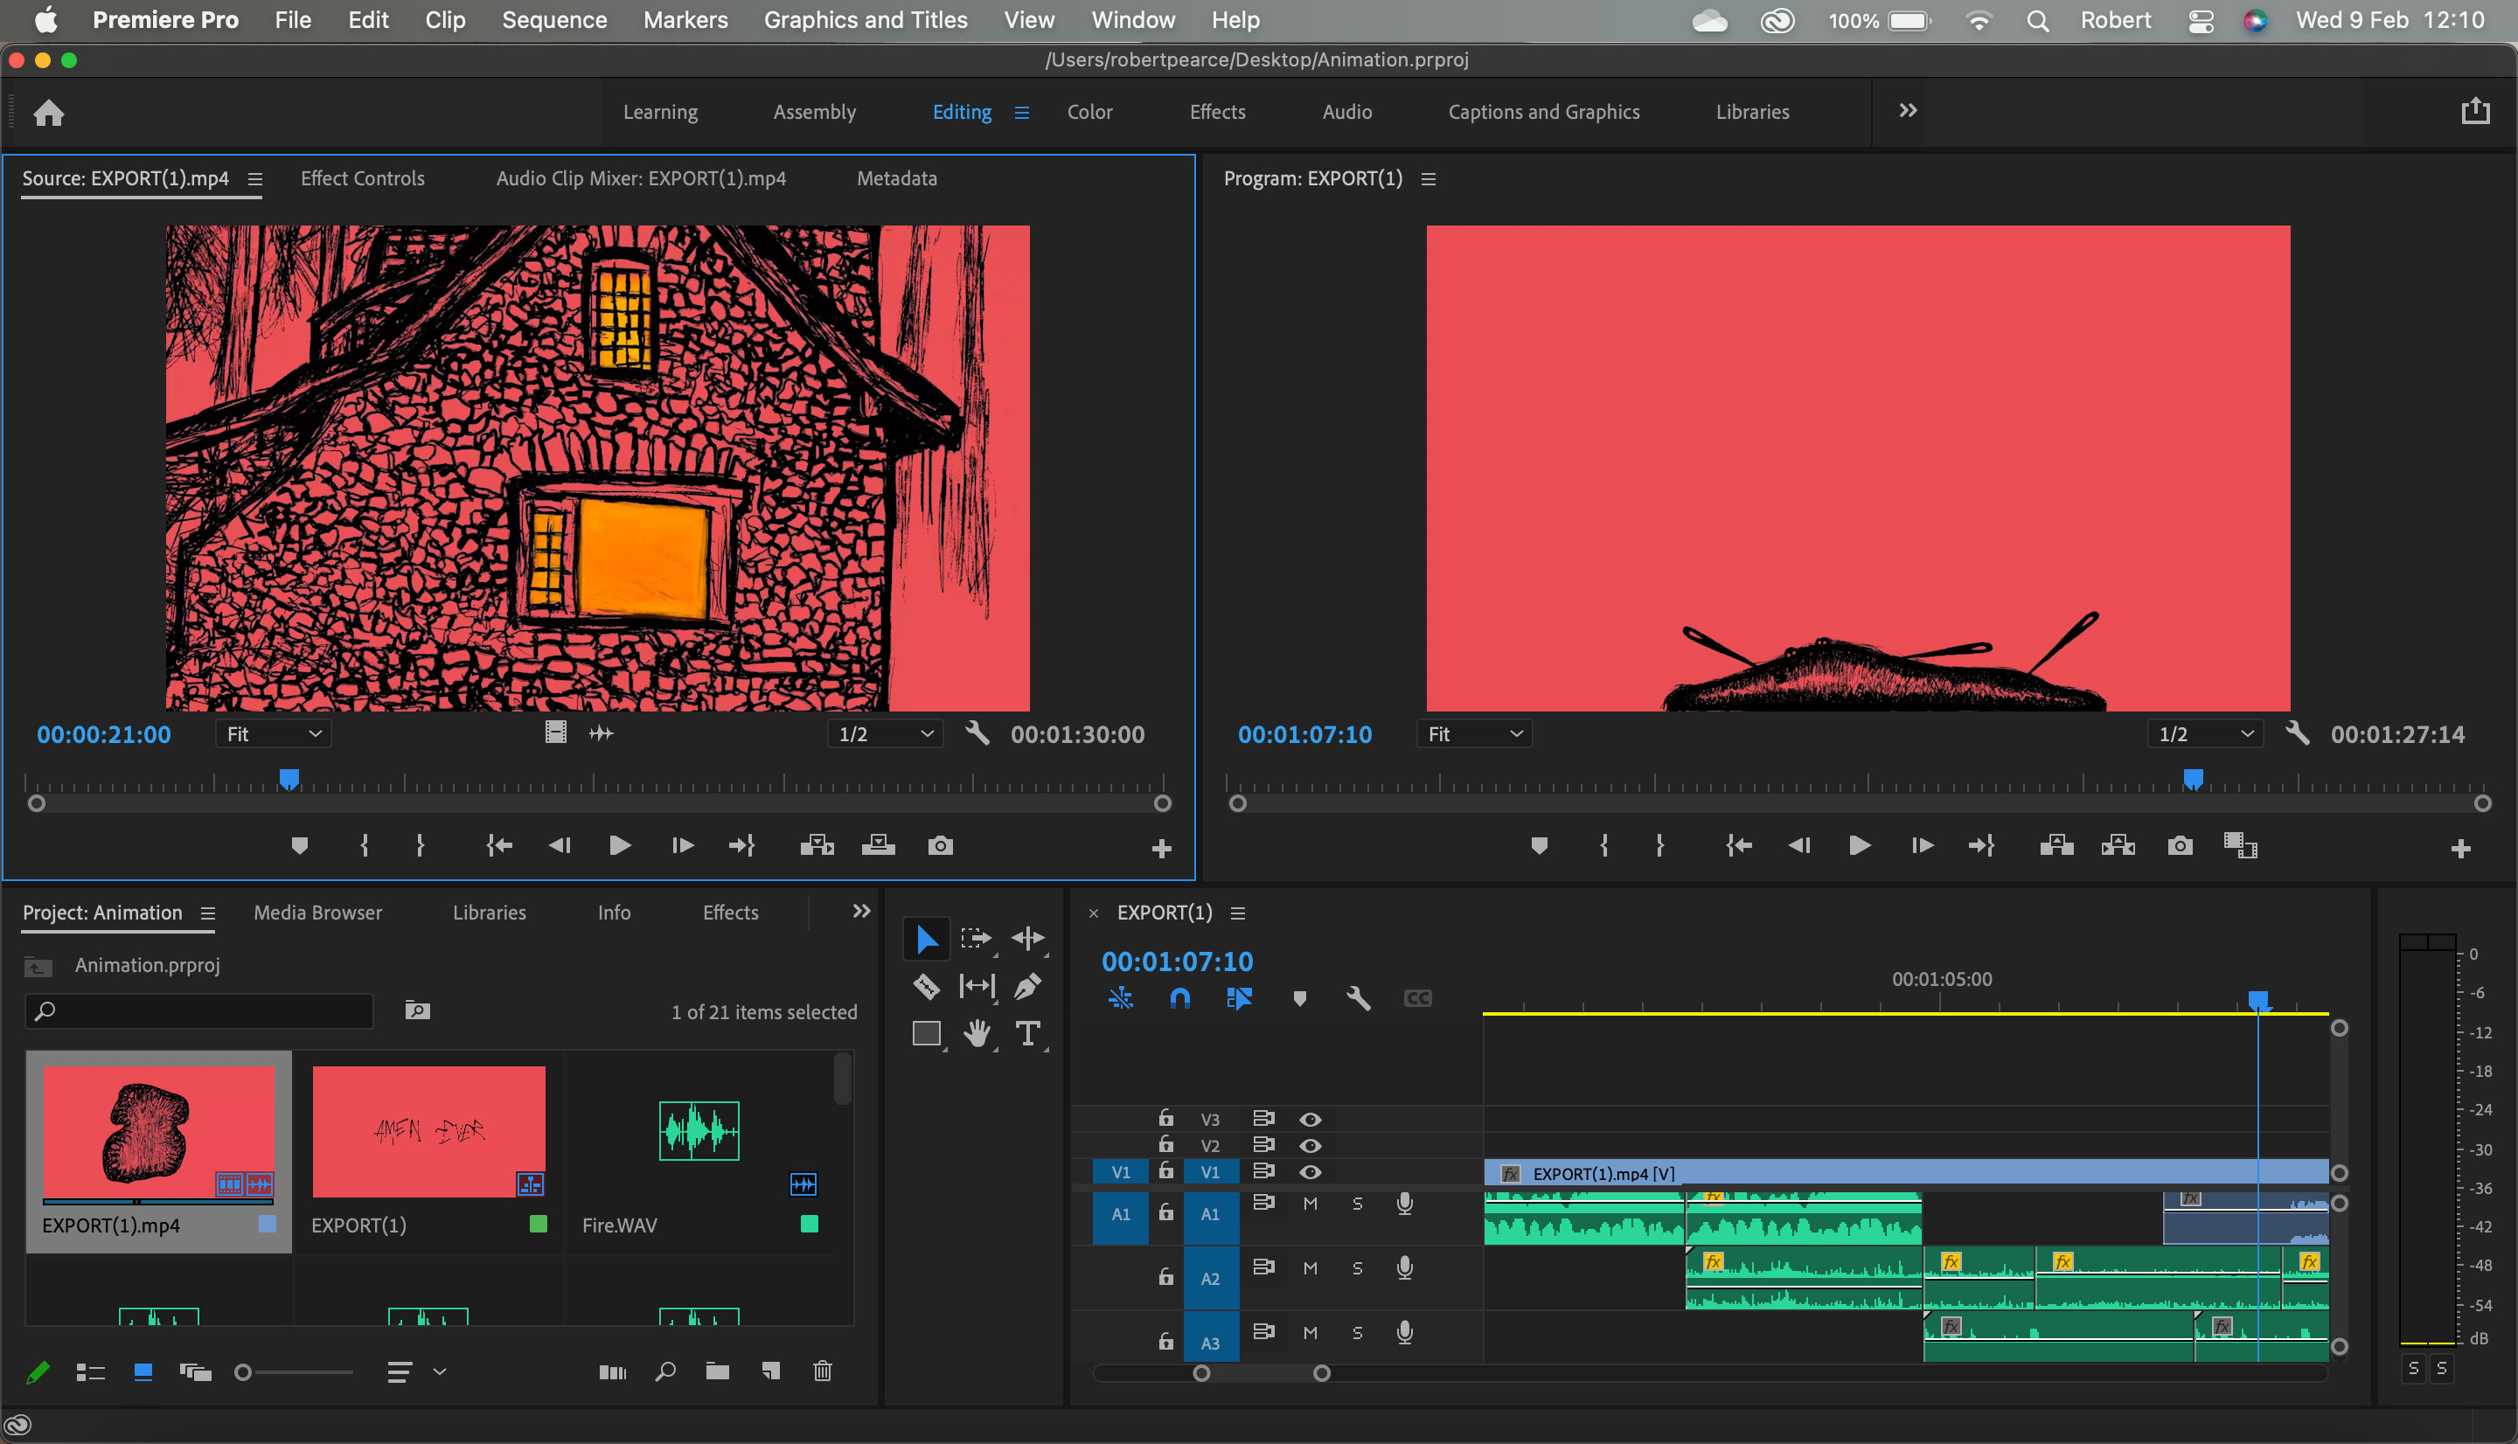Open Program monitor 1/2 resolution dropdown

tap(2205, 734)
